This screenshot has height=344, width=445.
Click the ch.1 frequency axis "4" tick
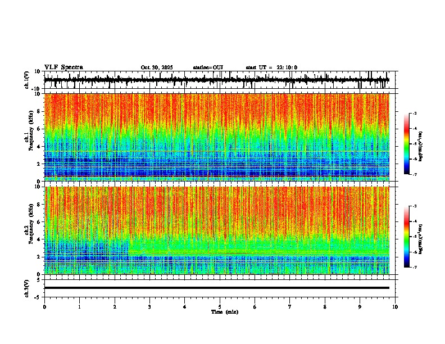click(39, 147)
